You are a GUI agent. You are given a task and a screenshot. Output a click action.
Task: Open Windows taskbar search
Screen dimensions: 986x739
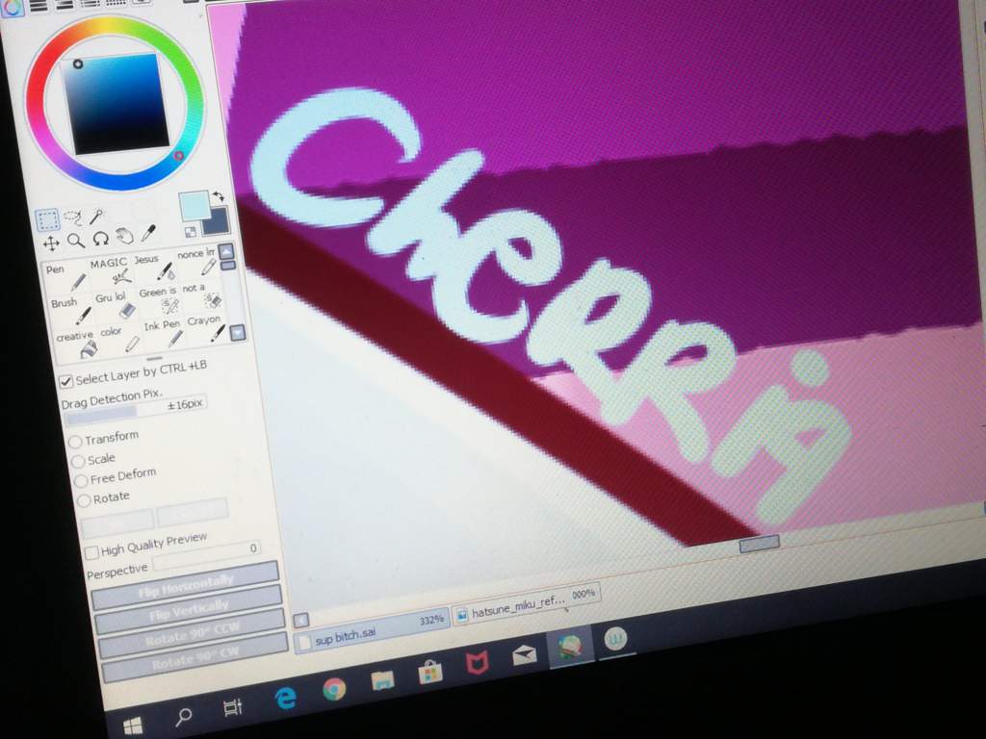tap(184, 716)
